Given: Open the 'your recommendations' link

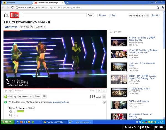Looking at the screenshot, I should click(58, 102).
